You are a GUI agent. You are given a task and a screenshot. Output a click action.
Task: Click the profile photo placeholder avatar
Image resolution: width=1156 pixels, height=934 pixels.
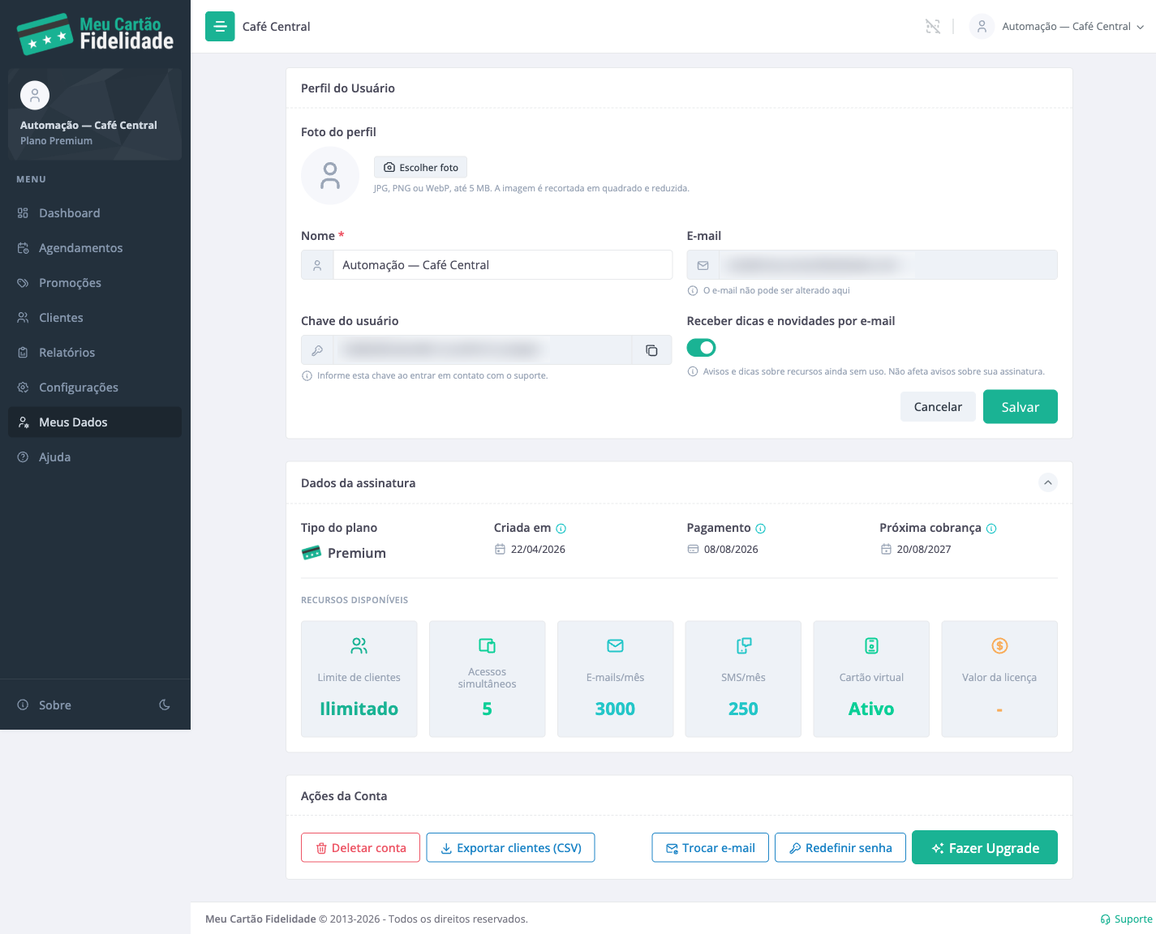point(330,176)
